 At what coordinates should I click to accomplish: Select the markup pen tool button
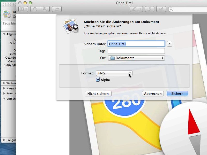pos(134,9)
